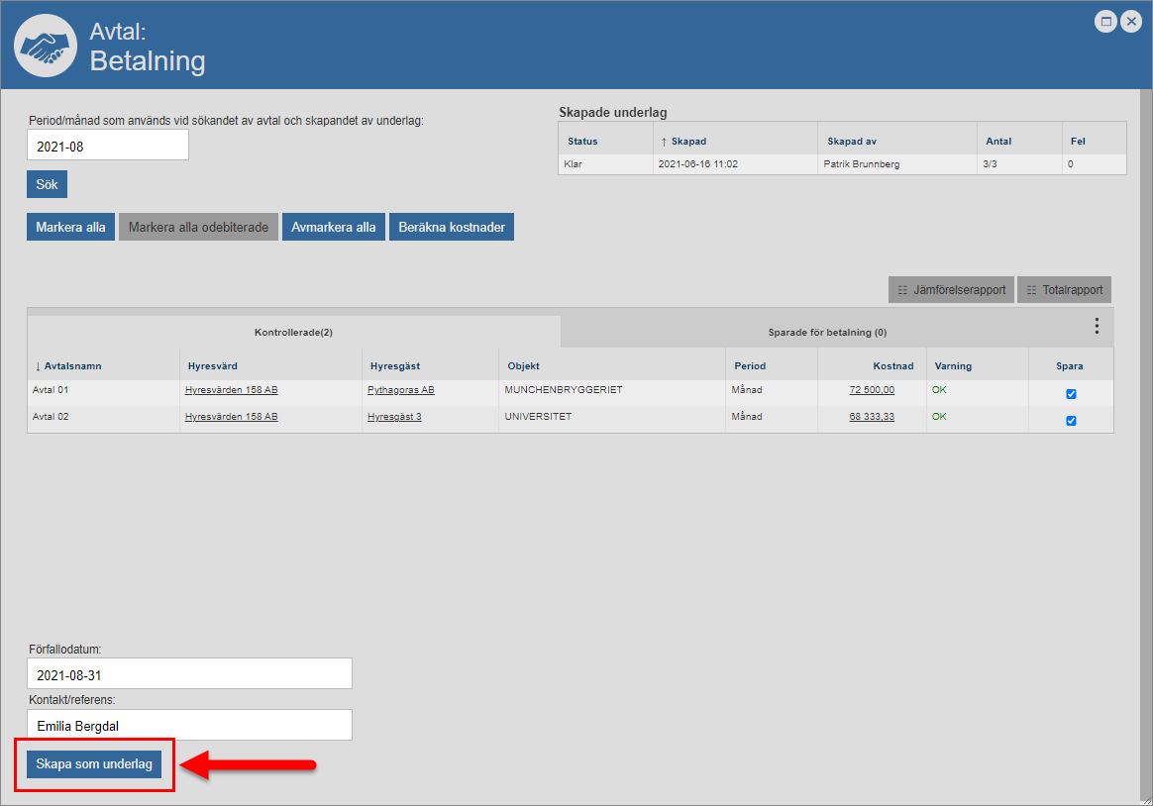Viewport: 1153px width, 806px height.
Task: Click Beräkna kostnader button
Action: click(452, 227)
